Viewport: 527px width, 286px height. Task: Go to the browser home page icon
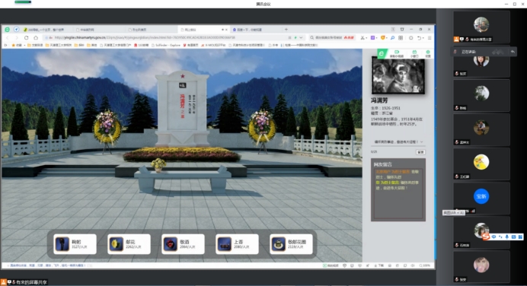pos(36,37)
